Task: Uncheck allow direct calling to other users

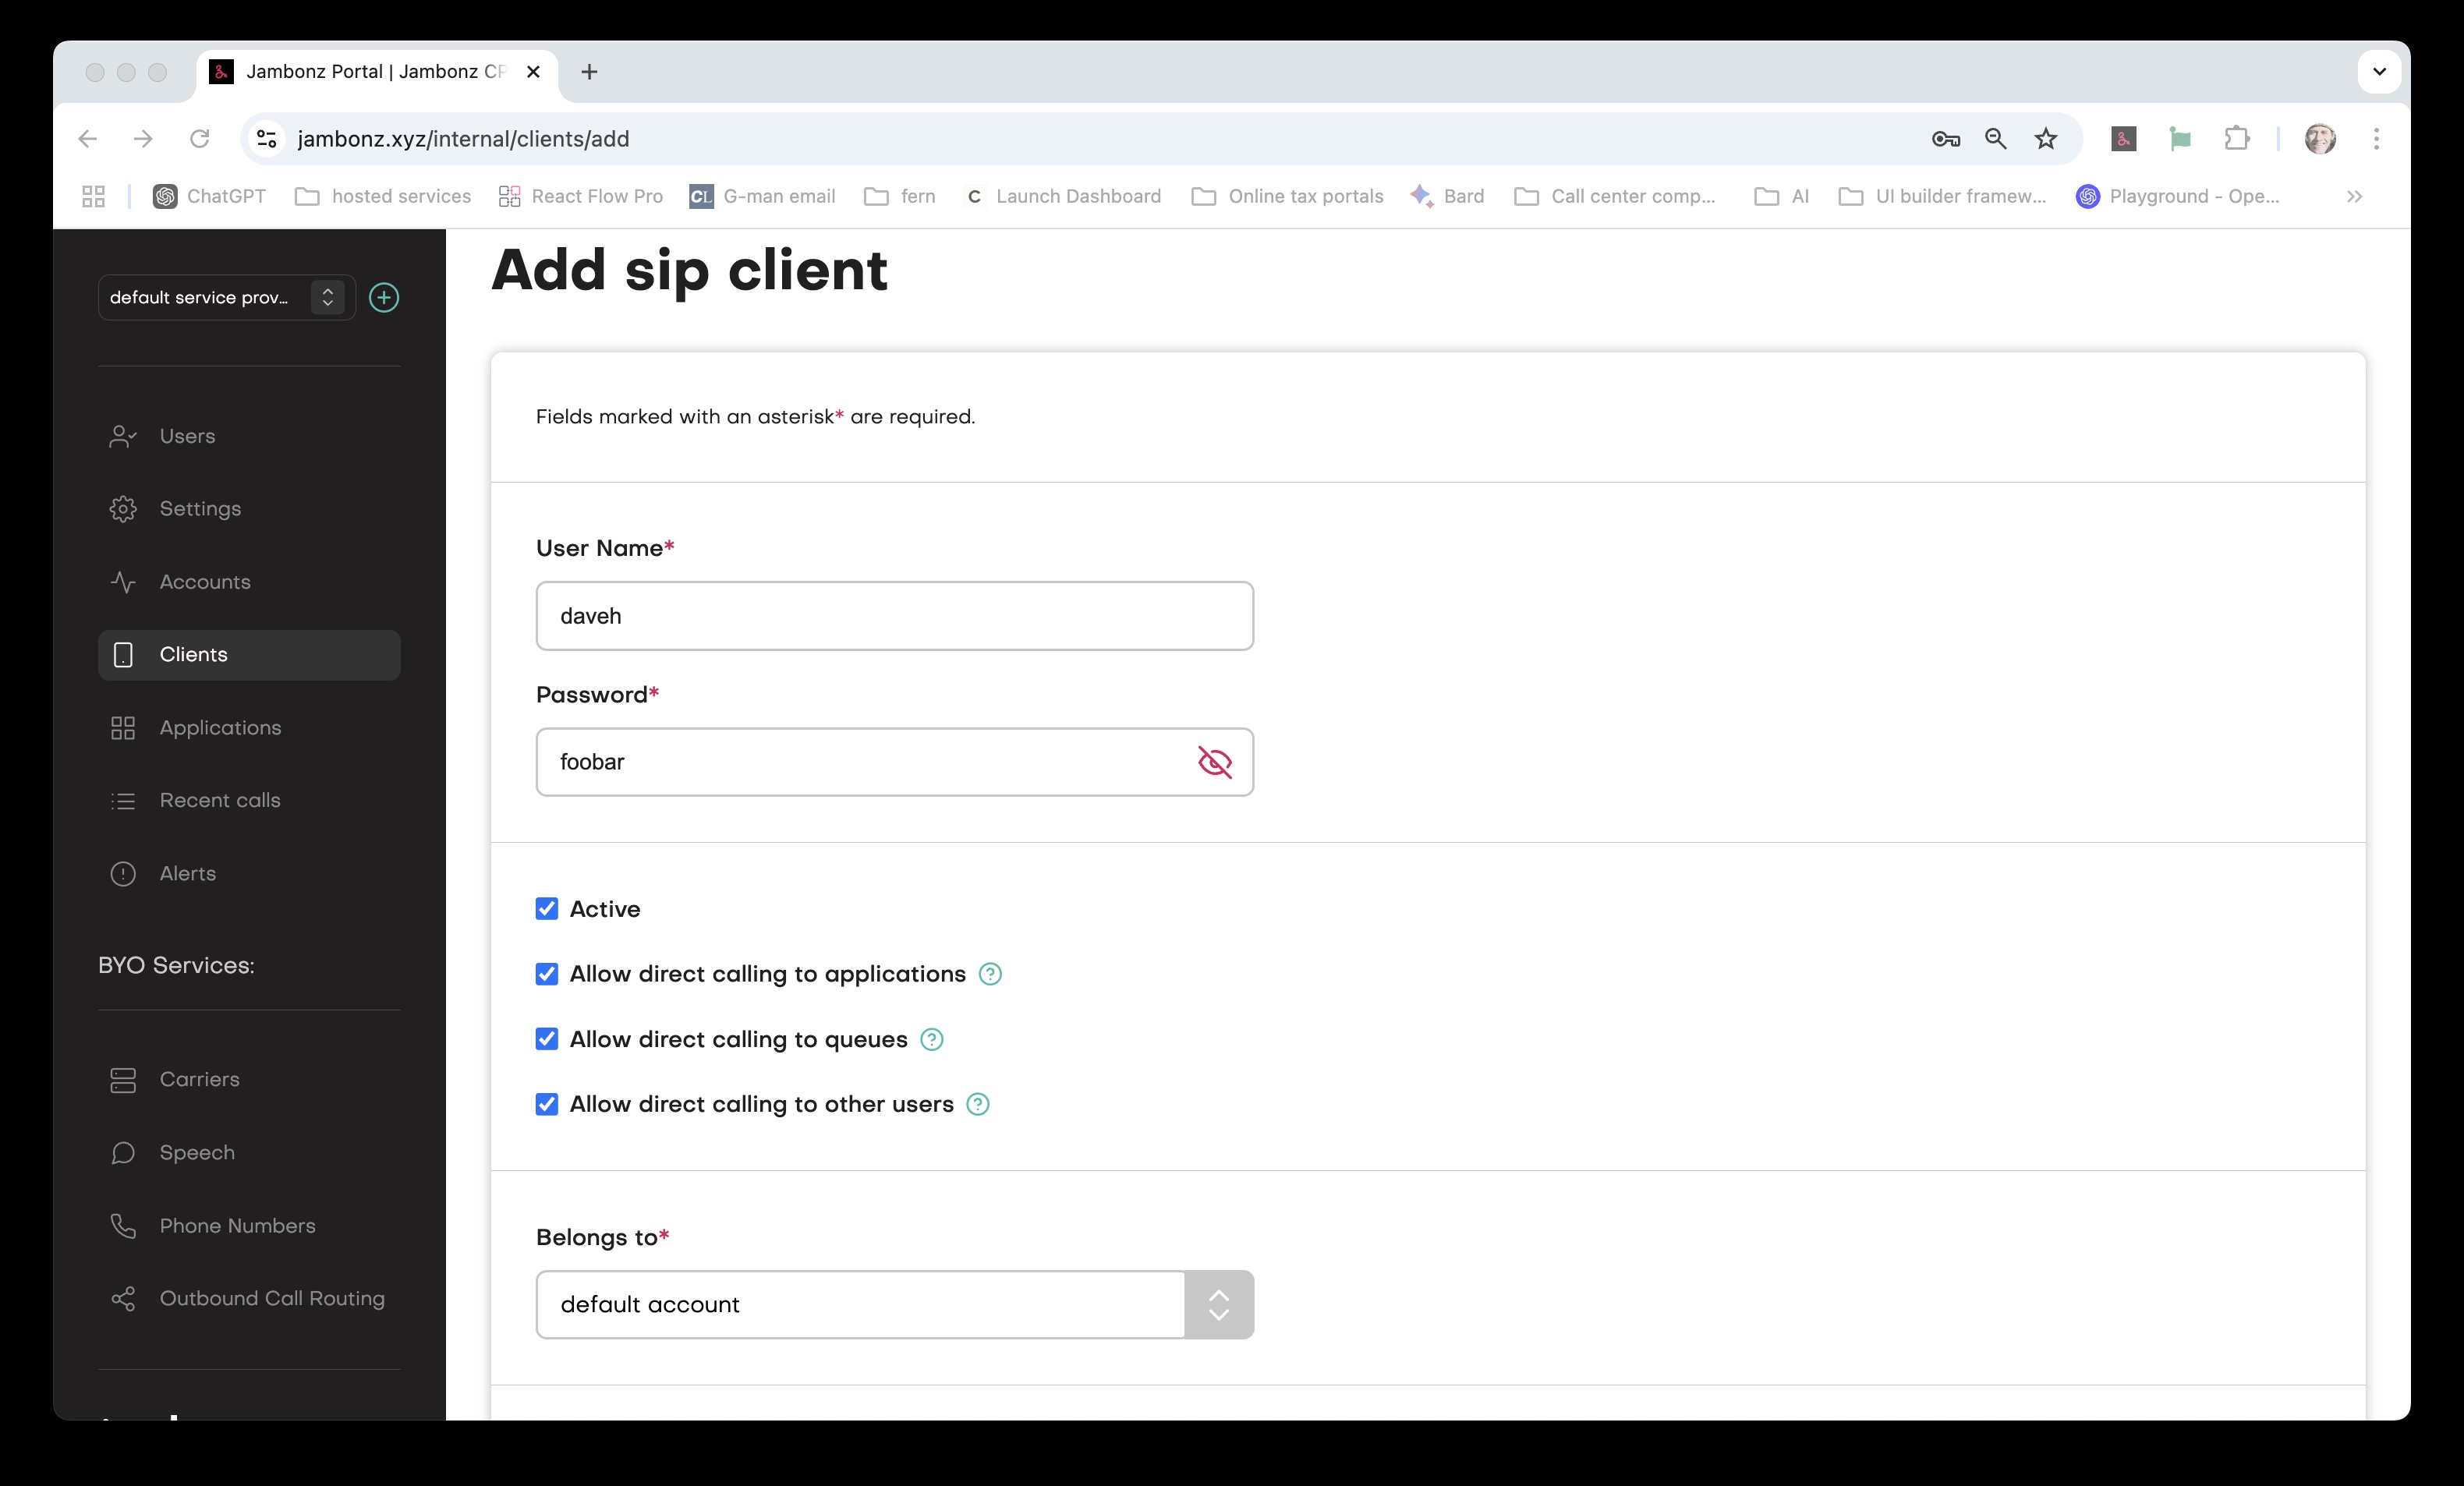Action: click(547, 1104)
